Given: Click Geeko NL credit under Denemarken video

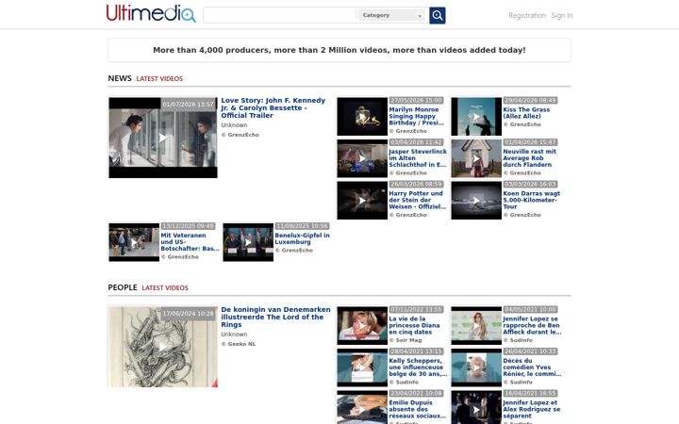Looking at the screenshot, I should pyautogui.click(x=239, y=345).
